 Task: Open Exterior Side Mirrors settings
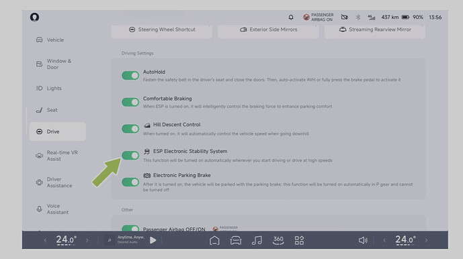coord(268,30)
